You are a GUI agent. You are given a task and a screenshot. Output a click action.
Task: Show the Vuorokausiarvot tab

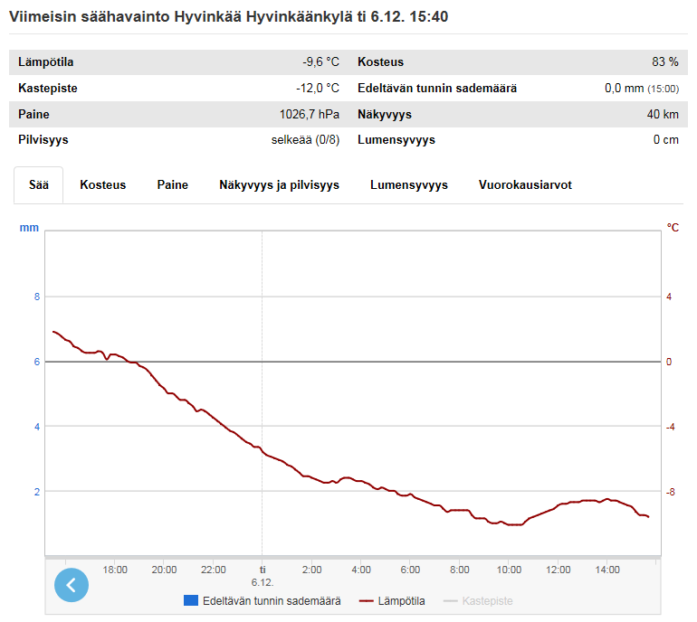pos(525,184)
